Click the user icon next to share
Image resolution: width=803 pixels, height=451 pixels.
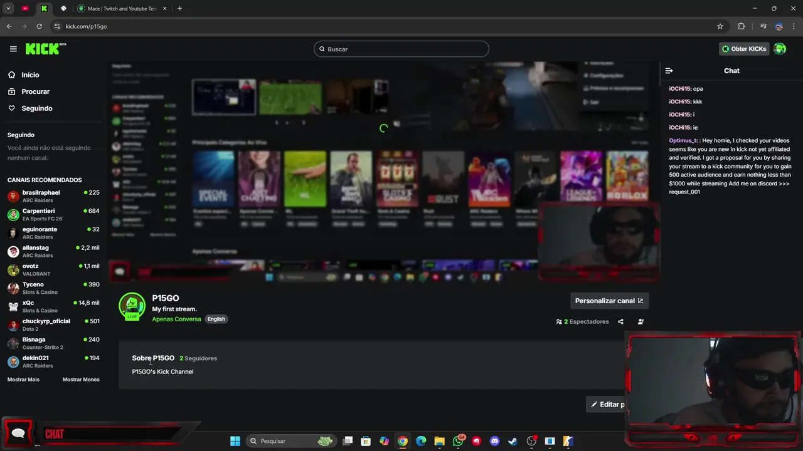pyautogui.click(x=641, y=321)
